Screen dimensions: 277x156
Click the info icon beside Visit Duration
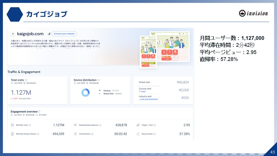92,134
